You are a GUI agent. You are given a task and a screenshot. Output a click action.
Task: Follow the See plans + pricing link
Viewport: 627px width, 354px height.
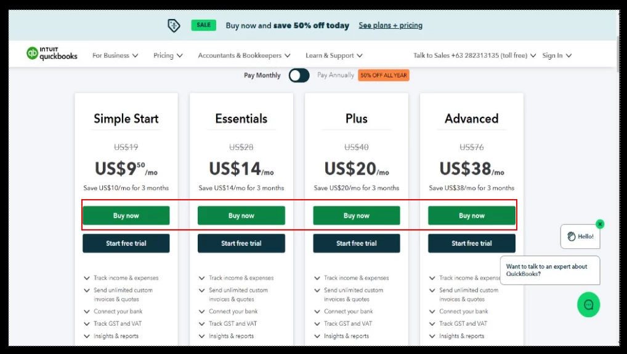click(x=390, y=26)
